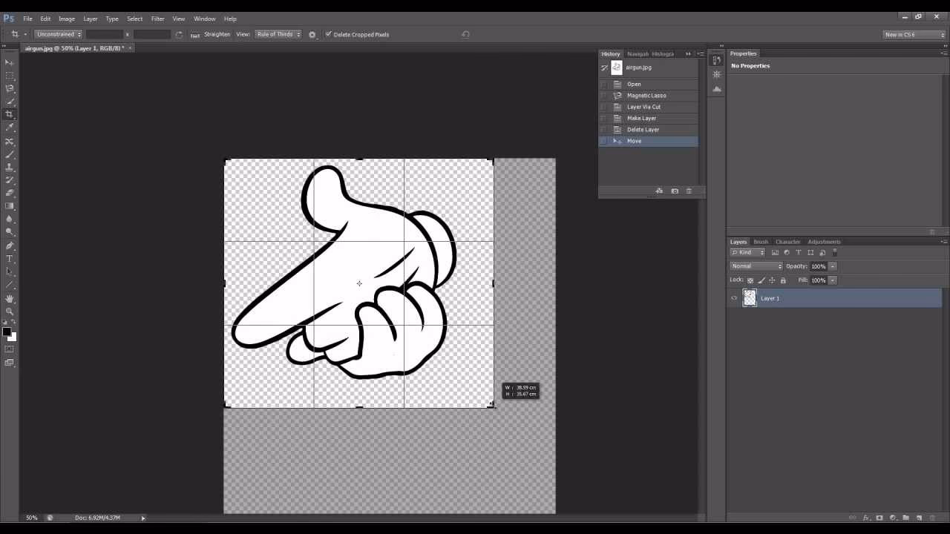
Task: Toggle visibility of Layer 1
Action: pos(733,297)
